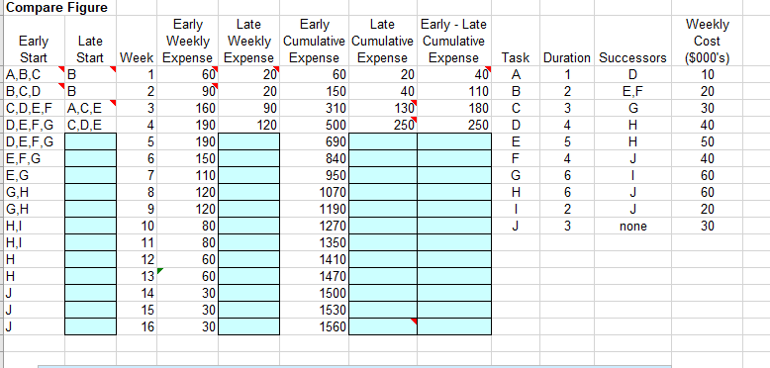Select Early Cumulative Expense value 1500
The height and width of the screenshot is (368, 770).
[315, 293]
